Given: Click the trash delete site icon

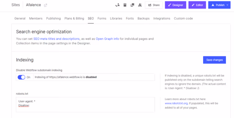Looking at the screenshot, I should [125, 5].
